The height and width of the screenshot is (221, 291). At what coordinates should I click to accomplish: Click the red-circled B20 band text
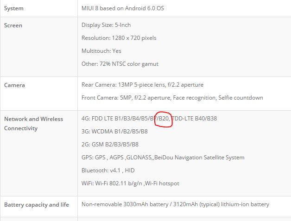click(x=163, y=119)
